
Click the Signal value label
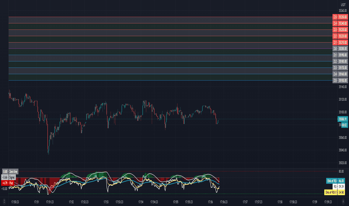click(x=9, y=177)
